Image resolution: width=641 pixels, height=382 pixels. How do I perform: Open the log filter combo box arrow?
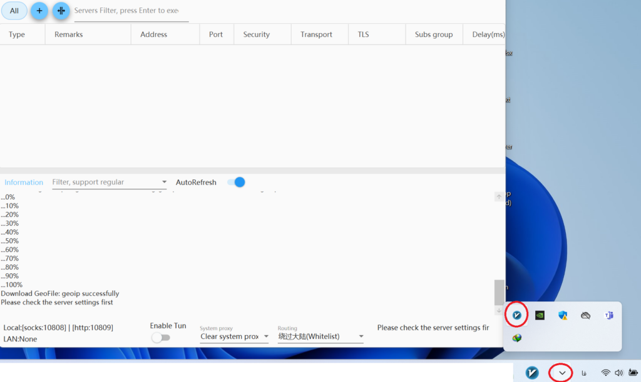coord(164,183)
